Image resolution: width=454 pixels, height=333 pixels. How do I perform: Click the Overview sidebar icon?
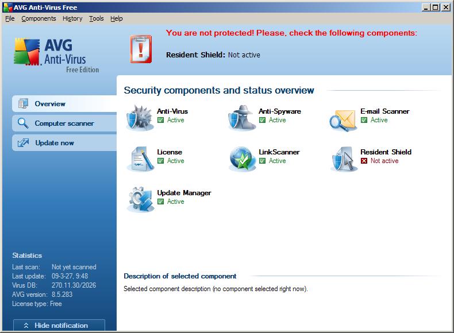point(23,103)
